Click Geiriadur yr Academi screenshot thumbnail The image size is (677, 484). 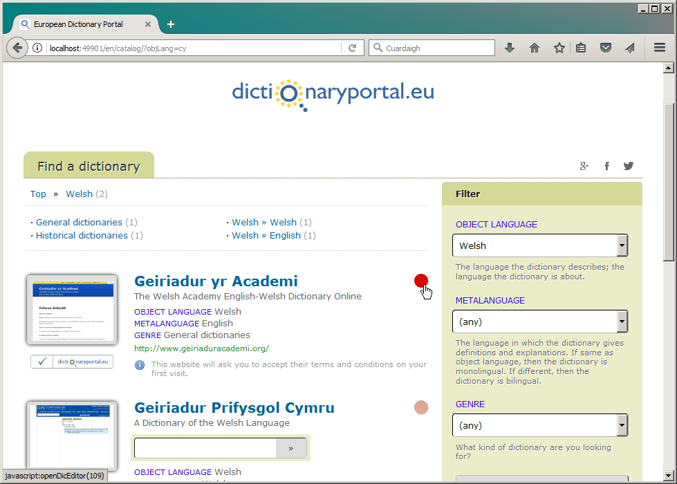(72, 310)
